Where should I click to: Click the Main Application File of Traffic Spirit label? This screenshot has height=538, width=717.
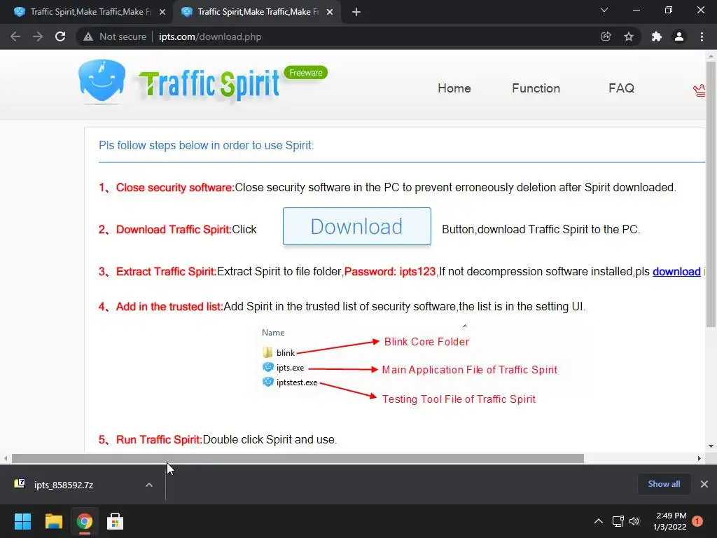click(x=470, y=370)
